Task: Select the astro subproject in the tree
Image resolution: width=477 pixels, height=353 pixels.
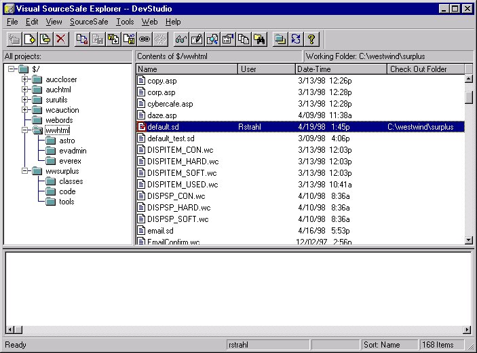Action: [x=67, y=141]
